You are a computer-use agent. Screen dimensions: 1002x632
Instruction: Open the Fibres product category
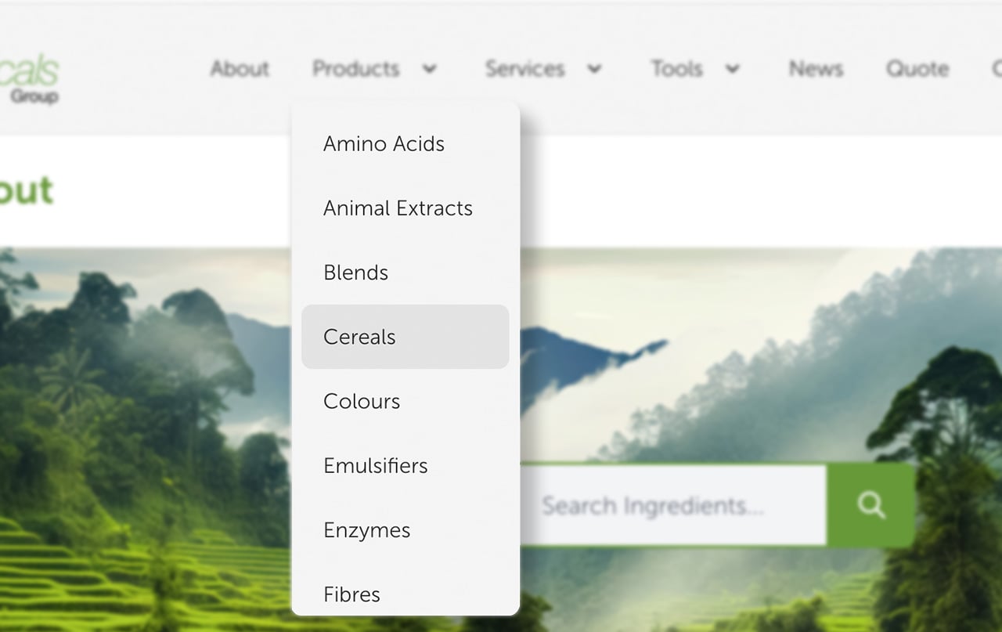(351, 594)
